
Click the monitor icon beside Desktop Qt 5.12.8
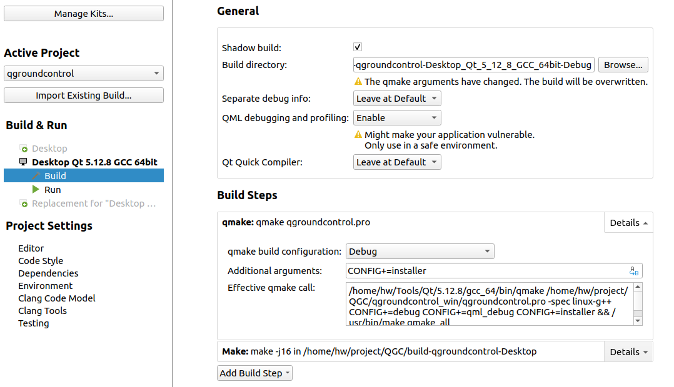(21, 162)
